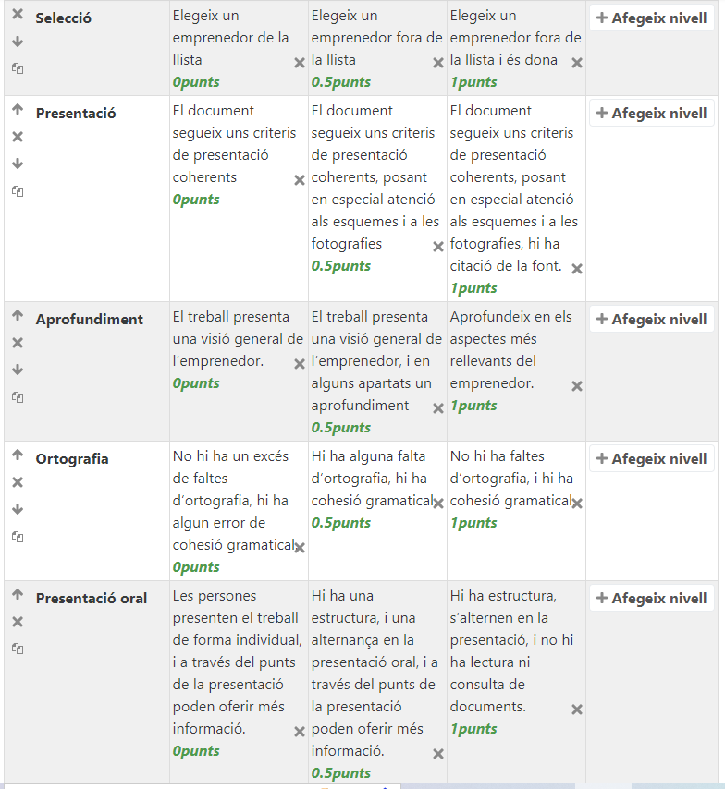Screen dimensions: 725x789
Task: Duplicate the Presentació criterion
Action: pos(18,191)
